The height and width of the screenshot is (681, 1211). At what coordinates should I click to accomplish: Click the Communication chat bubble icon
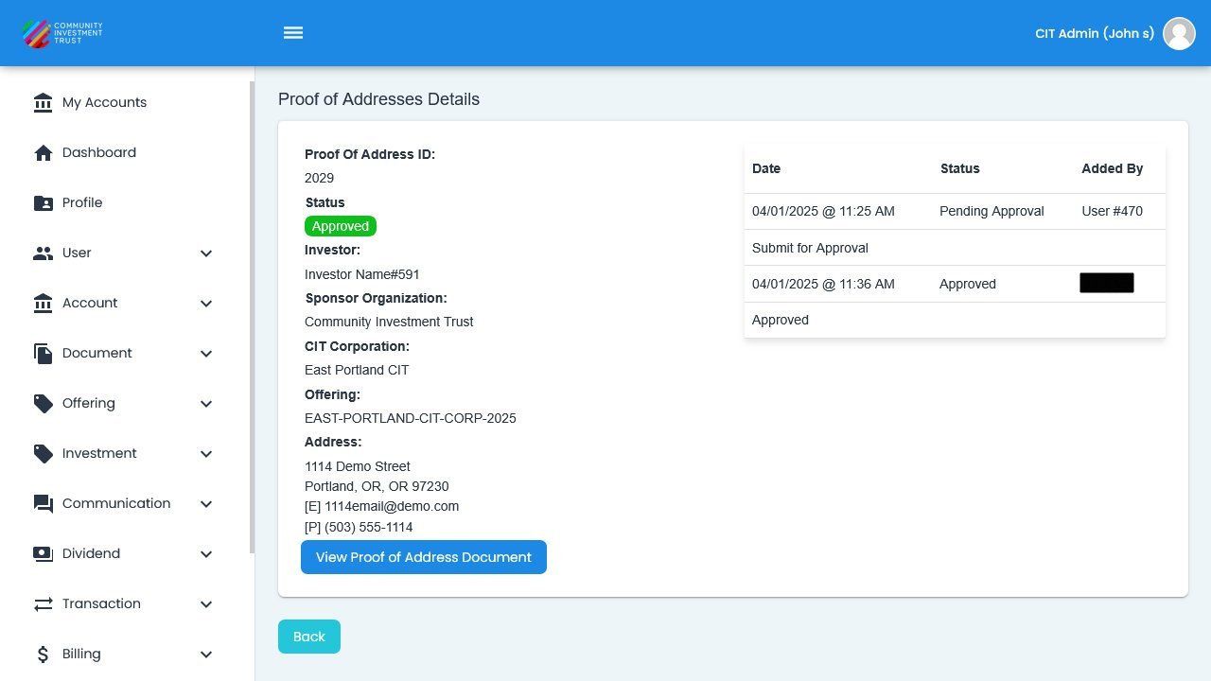click(x=43, y=503)
